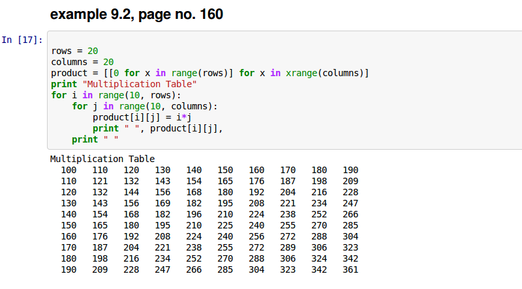Click the value 144 in the output table
This screenshot has width=522, height=289.
[x=131, y=192]
